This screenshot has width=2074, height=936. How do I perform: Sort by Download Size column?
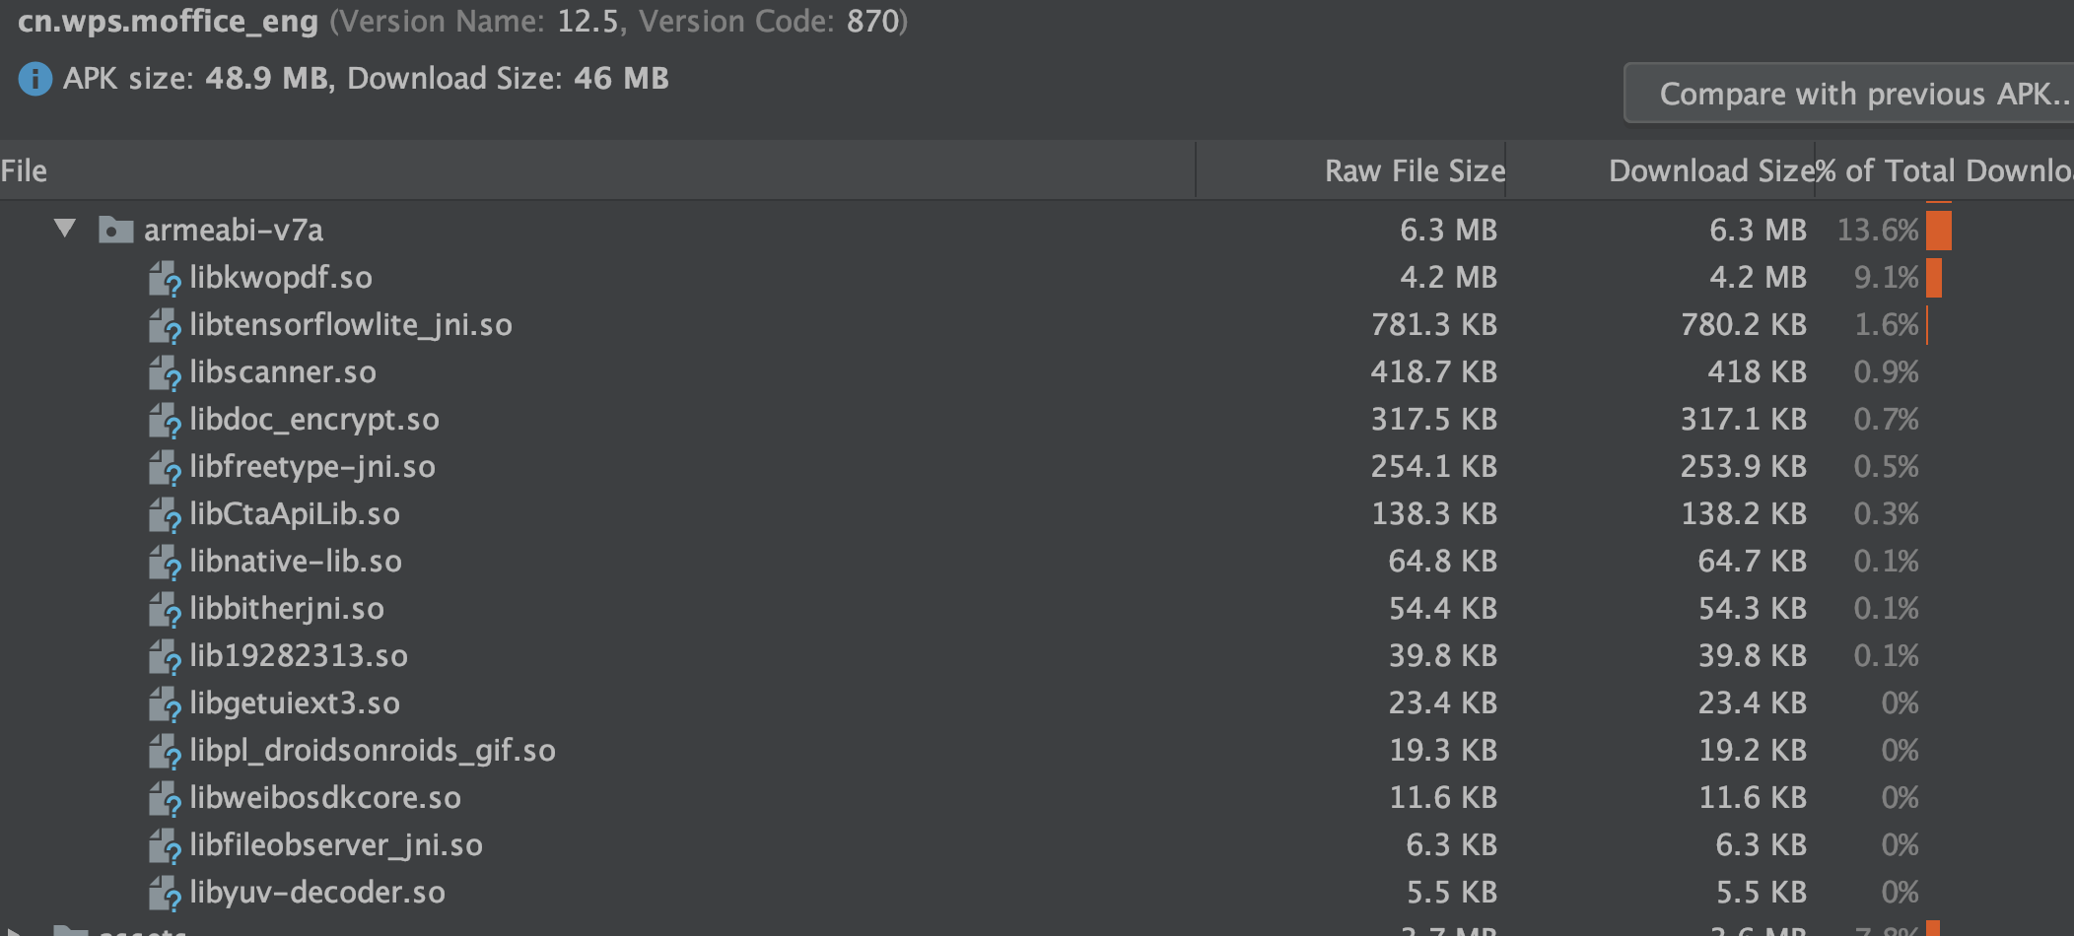click(1660, 170)
